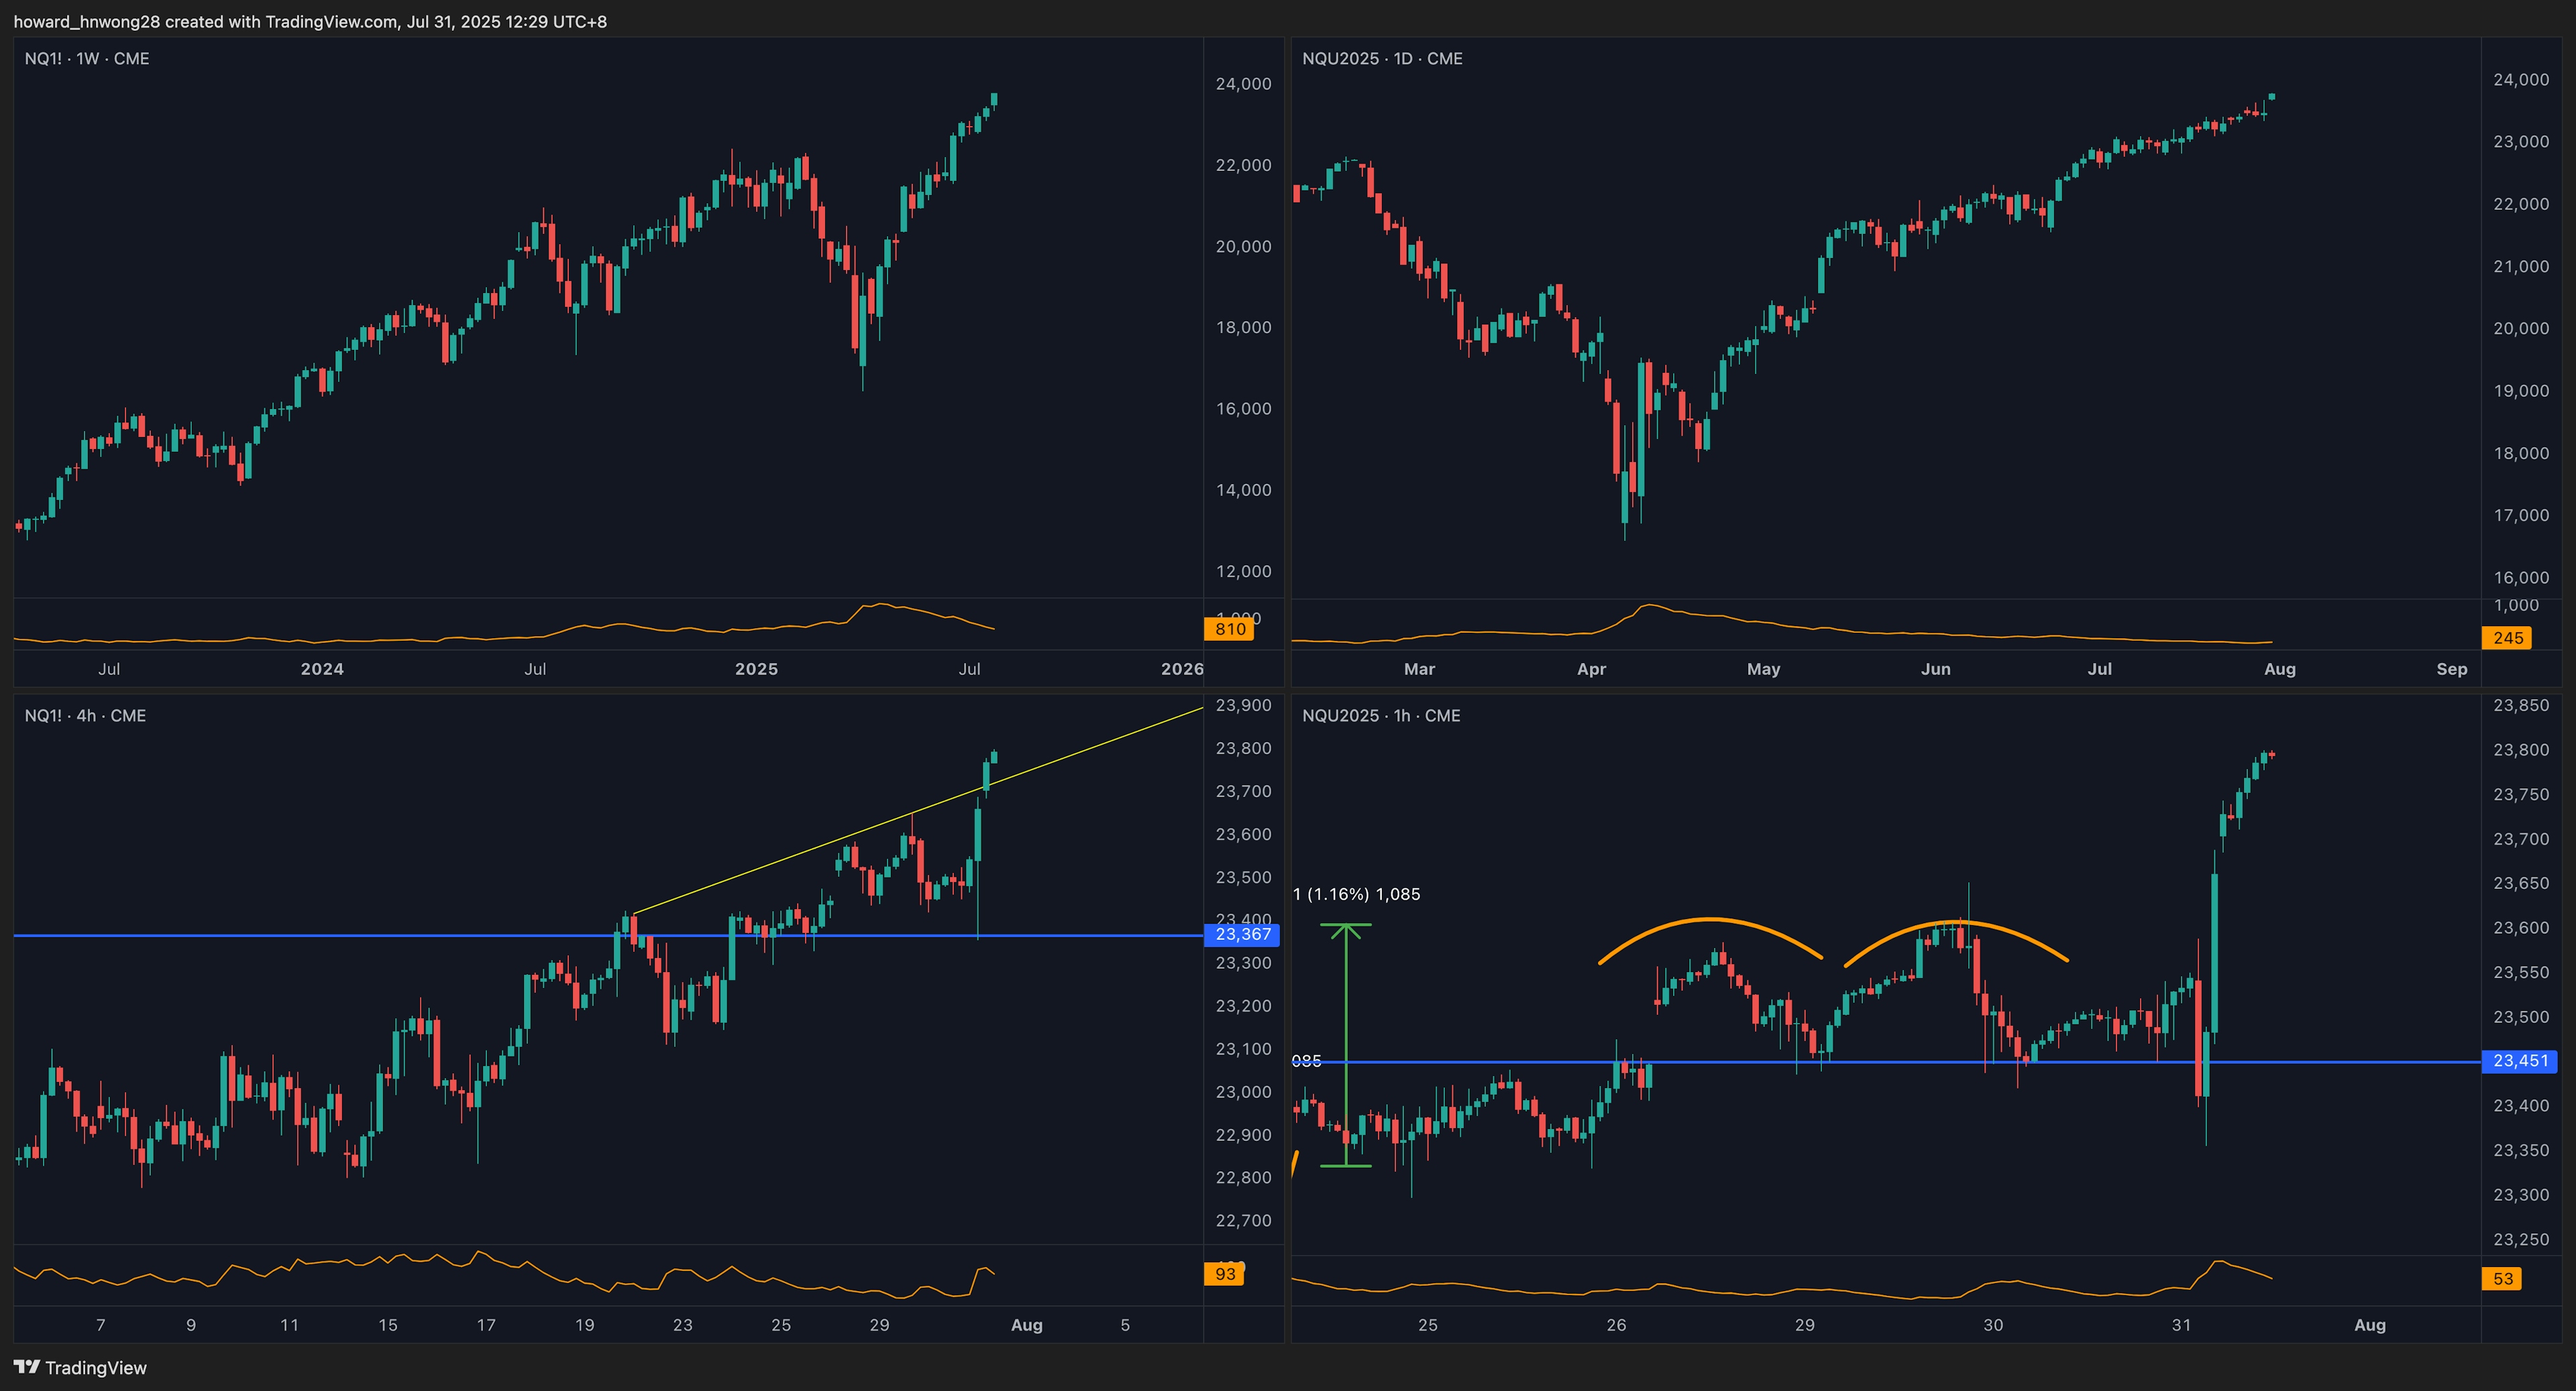Click 23,000 on the daily chart price axis
The height and width of the screenshot is (1391, 2576).
2521,142
